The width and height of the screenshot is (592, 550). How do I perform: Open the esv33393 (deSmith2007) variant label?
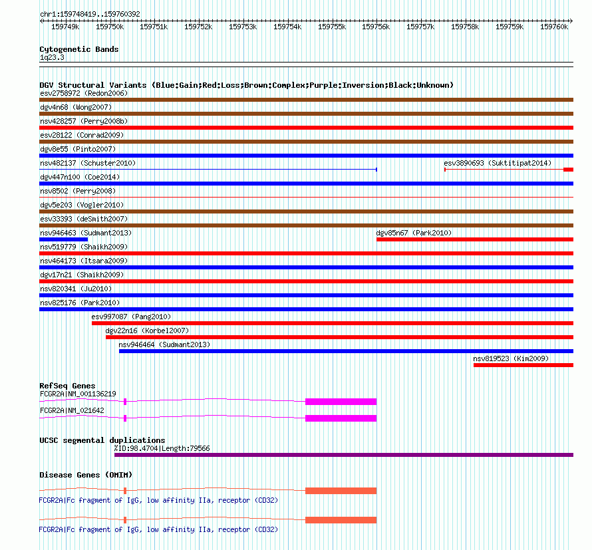pos(84,219)
